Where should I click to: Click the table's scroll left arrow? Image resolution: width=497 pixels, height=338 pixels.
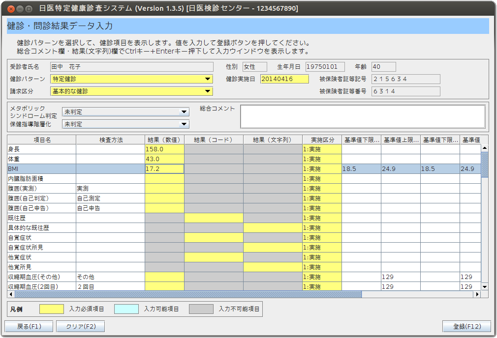pyautogui.click(x=11, y=294)
